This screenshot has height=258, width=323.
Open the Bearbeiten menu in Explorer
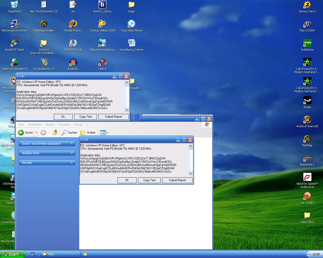click(x=35, y=124)
